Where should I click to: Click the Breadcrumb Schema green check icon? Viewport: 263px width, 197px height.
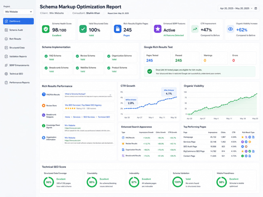[x=46, y=68]
